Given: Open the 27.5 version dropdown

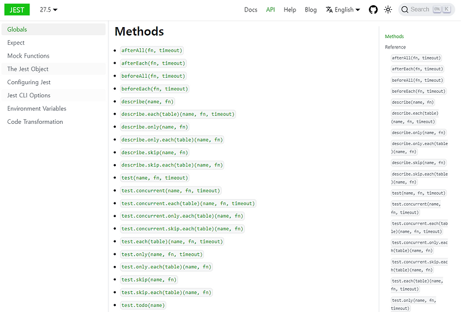Looking at the screenshot, I should click(49, 10).
